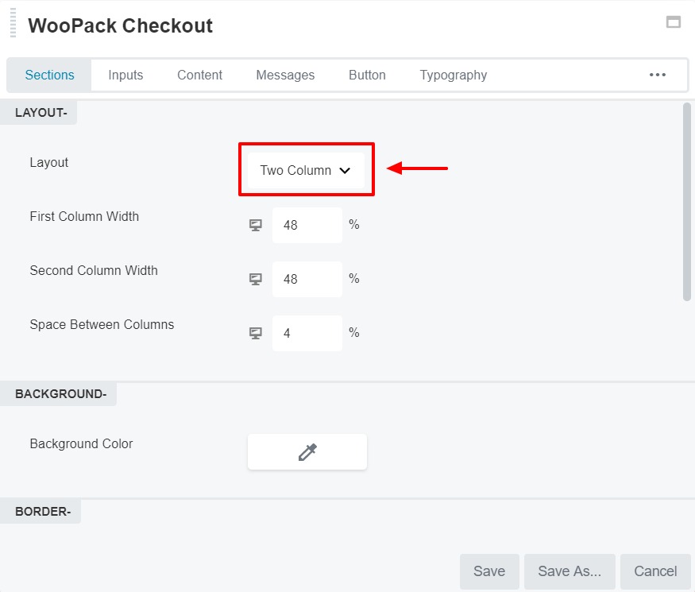Click responsive device icon for Space Between Columns
This screenshot has height=592, width=695.
255,334
